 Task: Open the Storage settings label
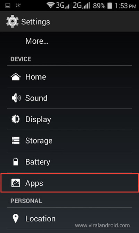click(39, 140)
